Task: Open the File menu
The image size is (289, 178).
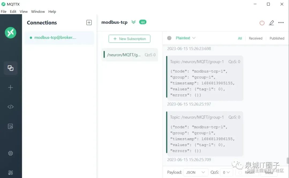Action: tap(3, 11)
